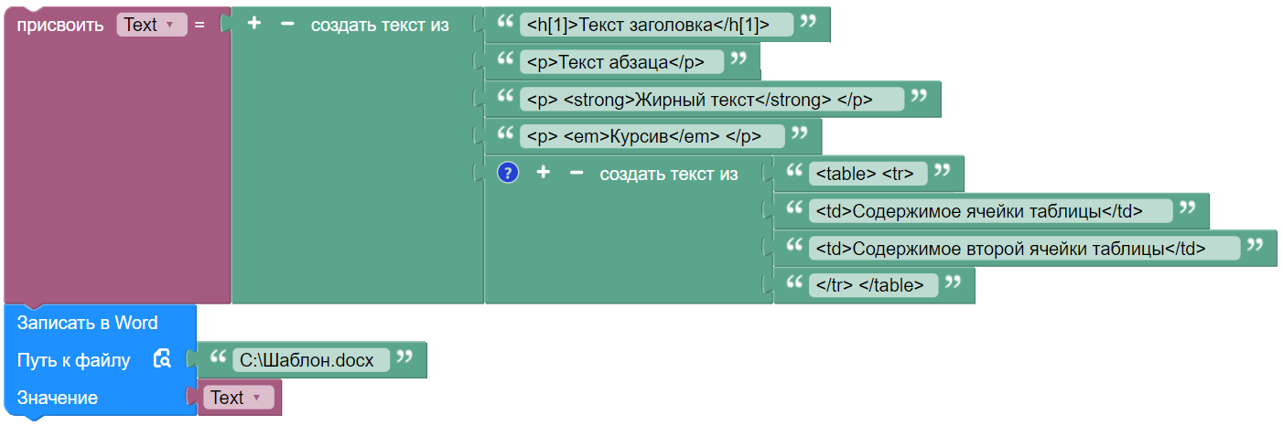The image size is (1283, 426).
Task: Edit the Содержимое второй ячейки таблицы field
Action: tap(1025, 249)
